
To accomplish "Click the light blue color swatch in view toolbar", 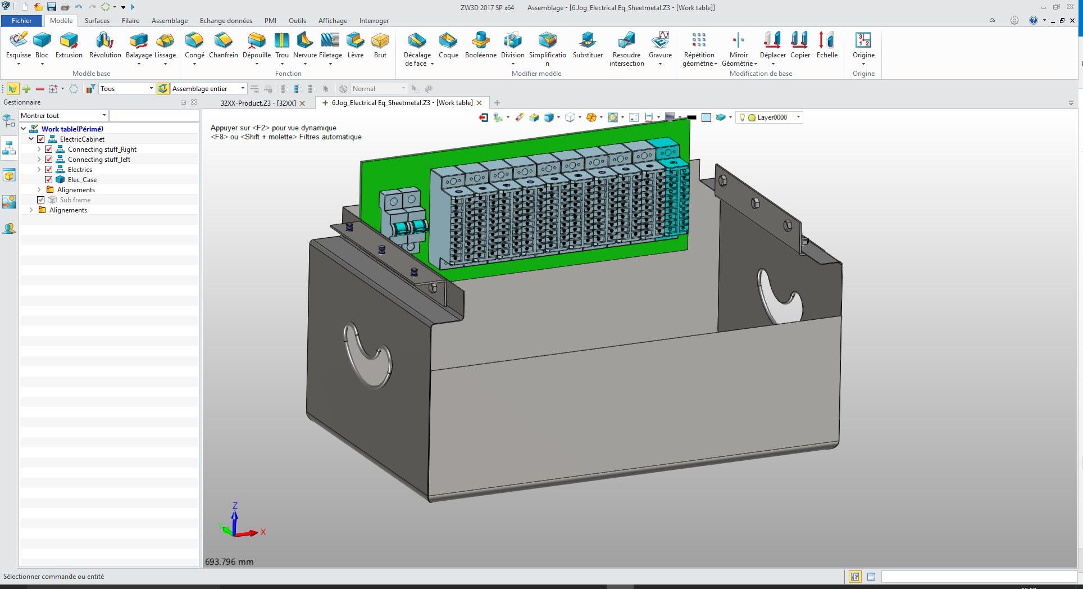I will pos(706,117).
